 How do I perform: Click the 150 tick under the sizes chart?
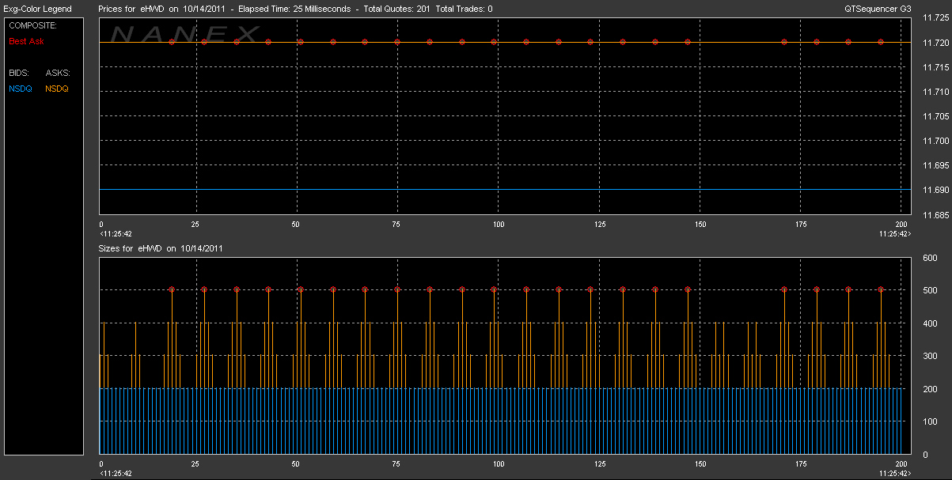pos(700,464)
